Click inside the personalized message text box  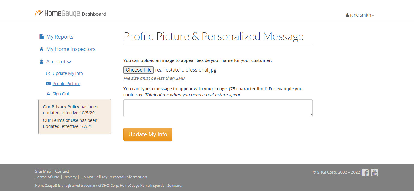click(x=218, y=108)
